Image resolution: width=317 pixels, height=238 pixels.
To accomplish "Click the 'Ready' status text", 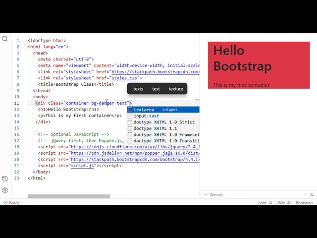I will pyautogui.click(x=14, y=203).
